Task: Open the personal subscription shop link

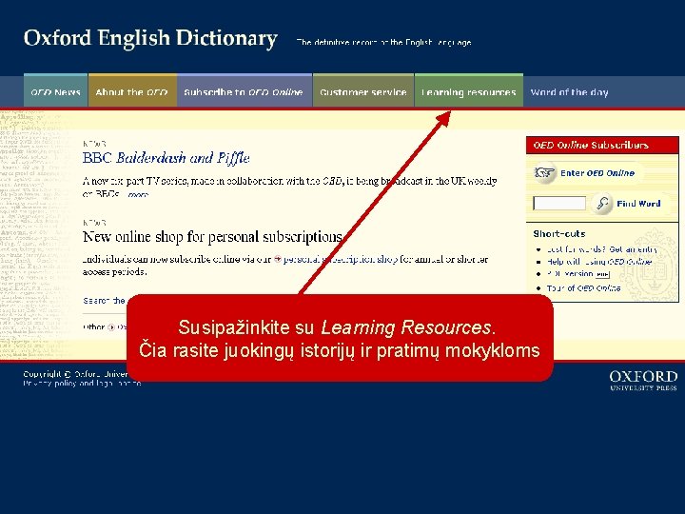Action: [341, 259]
